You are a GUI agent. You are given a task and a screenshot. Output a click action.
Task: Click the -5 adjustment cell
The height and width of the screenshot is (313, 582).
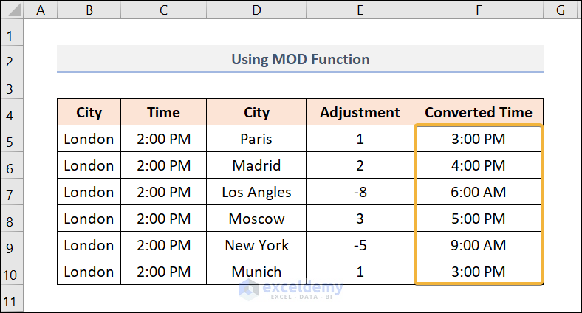coord(360,246)
